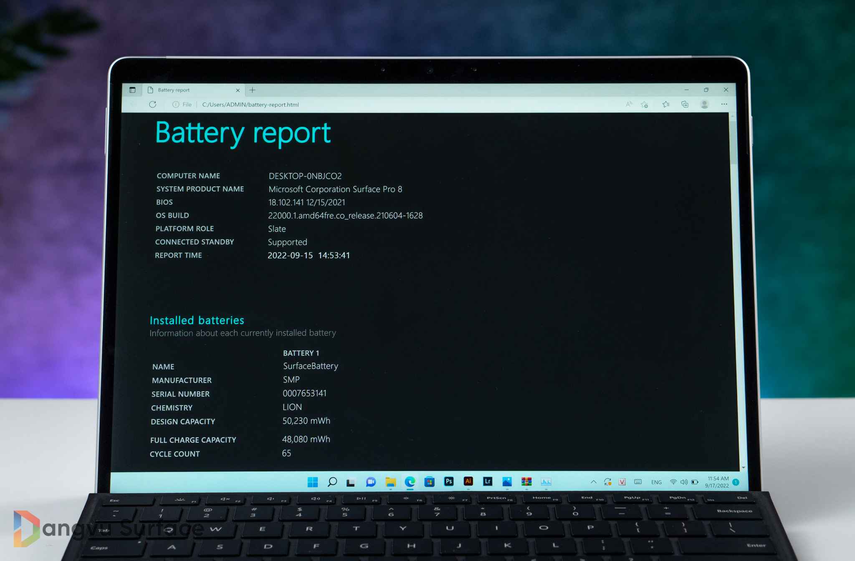
Task: Activate the Read aloud icon
Action: 629,104
